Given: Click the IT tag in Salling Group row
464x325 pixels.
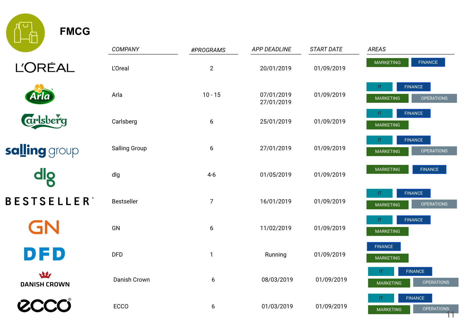Looking at the screenshot, I should (x=379, y=140).
